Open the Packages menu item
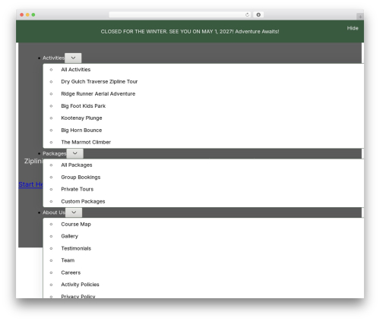 [54, 153]
